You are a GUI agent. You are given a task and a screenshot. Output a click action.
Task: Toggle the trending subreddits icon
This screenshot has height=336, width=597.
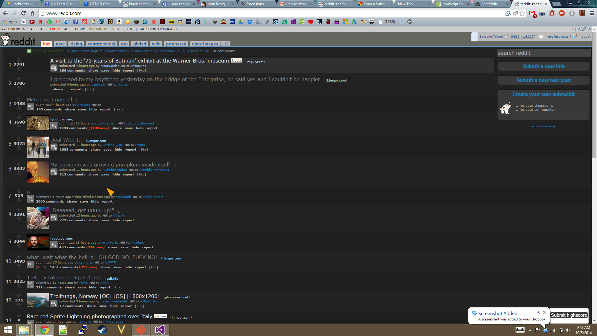tap(29, 51)
